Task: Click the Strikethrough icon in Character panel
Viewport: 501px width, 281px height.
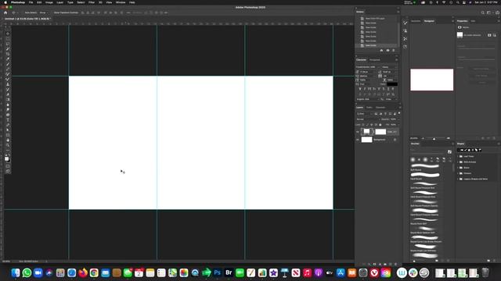Action: [393, 89]
